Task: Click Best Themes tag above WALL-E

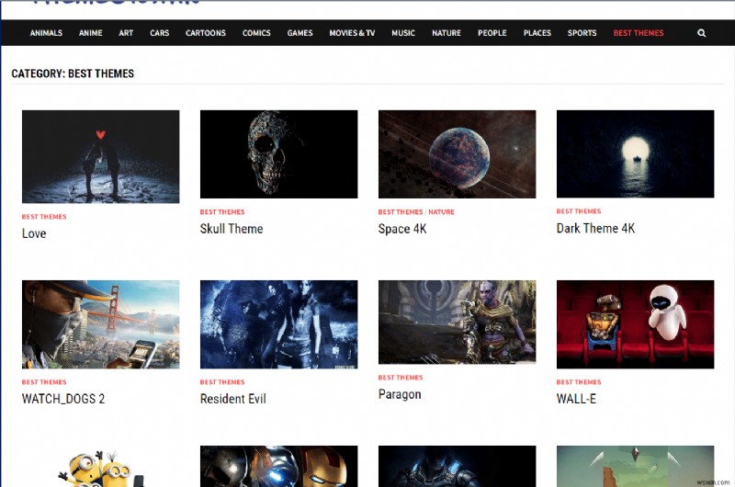Action: point(579,382)
